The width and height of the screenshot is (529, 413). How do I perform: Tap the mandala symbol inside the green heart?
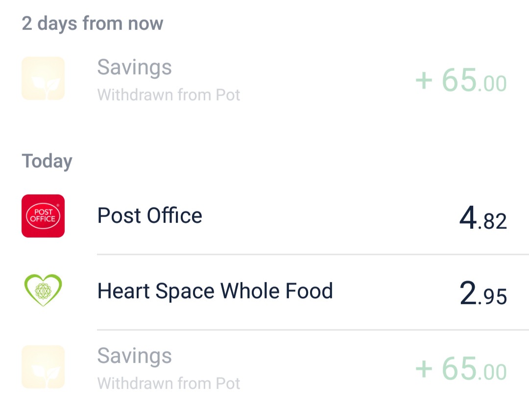point(43,291)
